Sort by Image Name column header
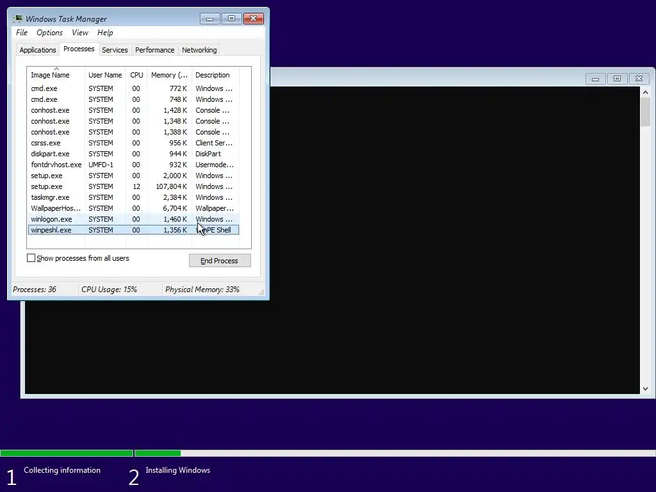This screenshot has width=656, height=492. [56, 75]
